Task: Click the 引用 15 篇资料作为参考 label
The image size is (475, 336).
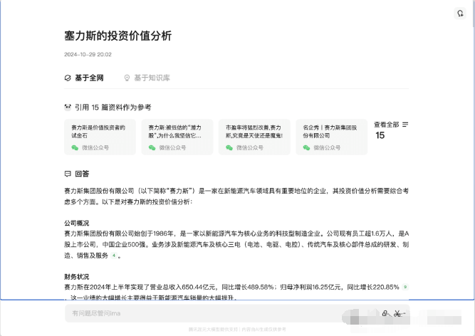Action: [113, 107]
